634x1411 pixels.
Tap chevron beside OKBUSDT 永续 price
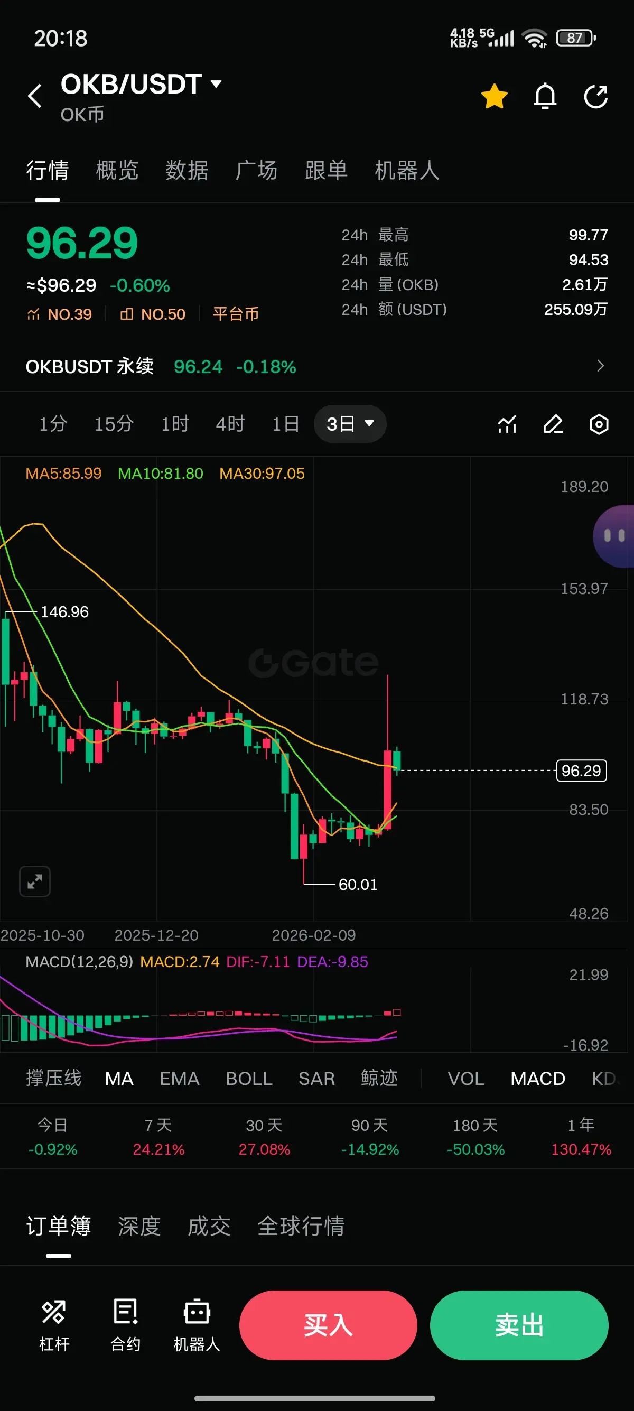click(x=601, y=366)
